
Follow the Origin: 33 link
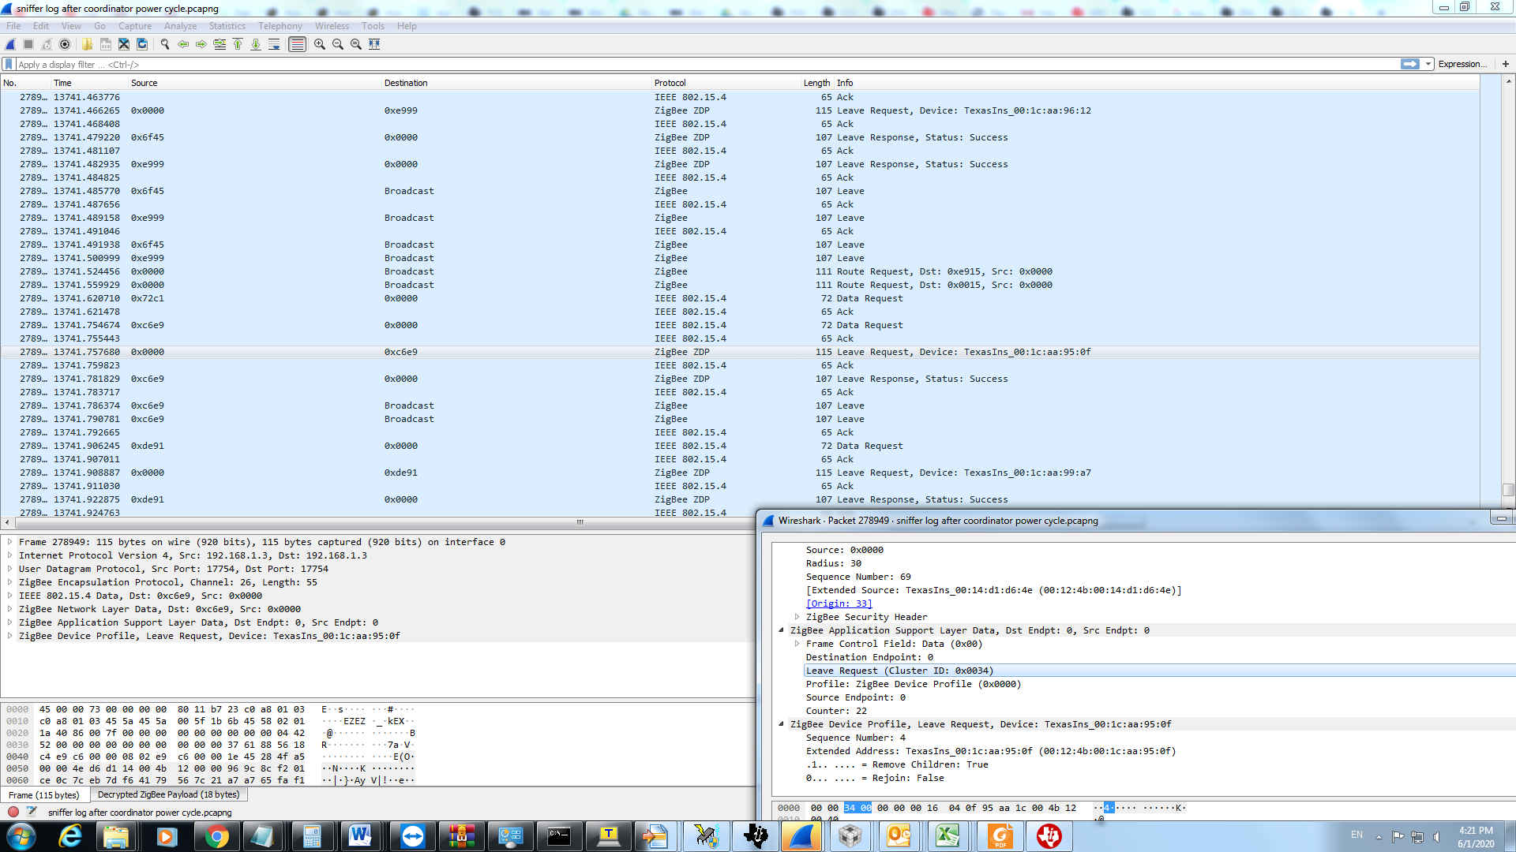pyautogui.click(x=839, y=603)
